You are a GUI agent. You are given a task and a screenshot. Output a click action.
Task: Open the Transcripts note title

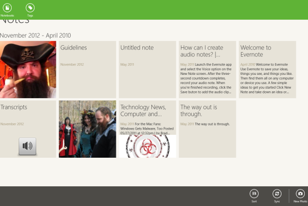(14, 107)
